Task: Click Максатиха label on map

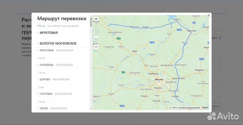Action: 134,27
